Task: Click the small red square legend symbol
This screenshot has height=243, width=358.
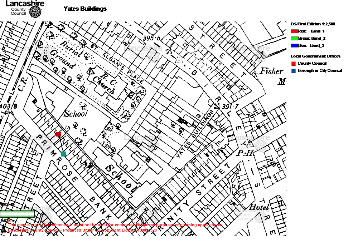Action: point(294,64)
